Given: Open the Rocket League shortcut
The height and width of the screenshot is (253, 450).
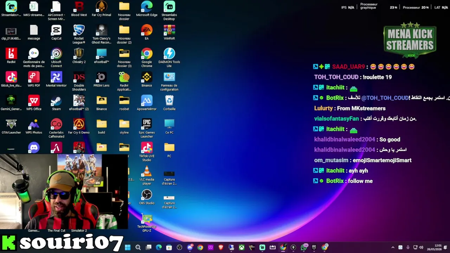Looking at the screenshot, I should [79, 34].
